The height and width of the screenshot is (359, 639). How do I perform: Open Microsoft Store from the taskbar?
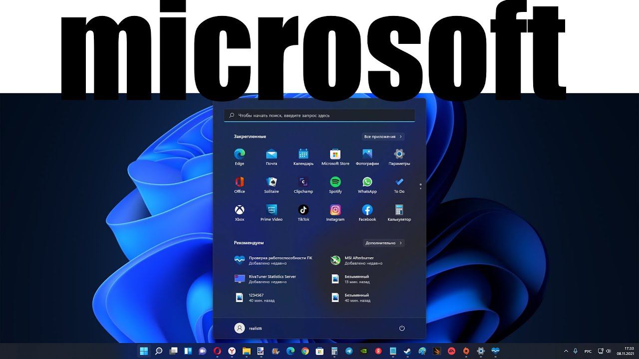320,351
